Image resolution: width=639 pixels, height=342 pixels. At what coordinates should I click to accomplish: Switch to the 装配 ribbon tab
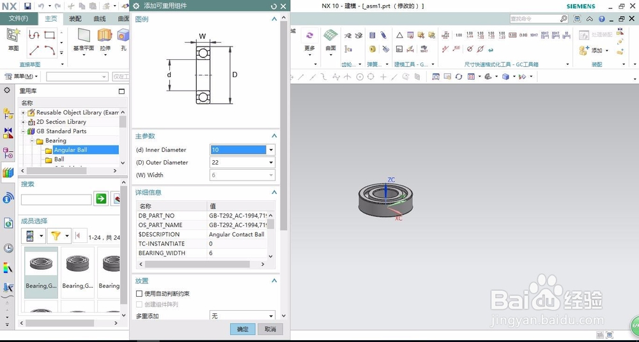[75, 19]
